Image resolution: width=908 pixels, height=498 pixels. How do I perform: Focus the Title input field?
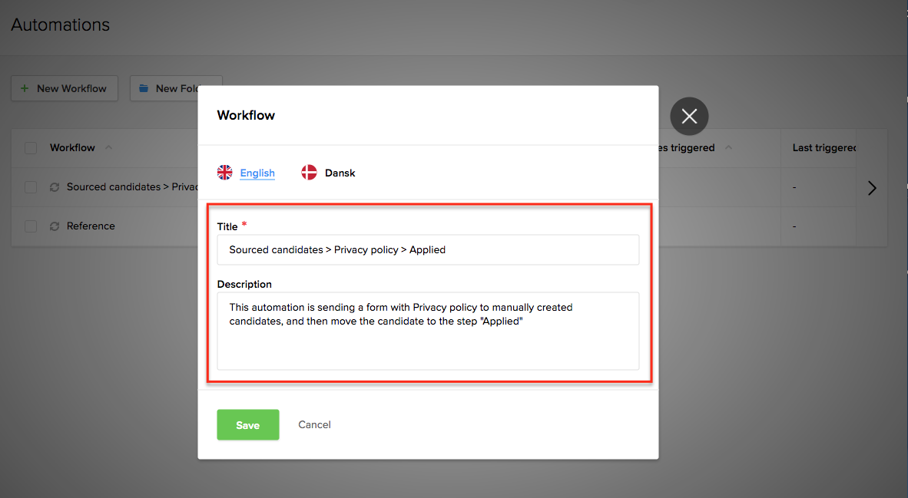(x=428, y=250)
